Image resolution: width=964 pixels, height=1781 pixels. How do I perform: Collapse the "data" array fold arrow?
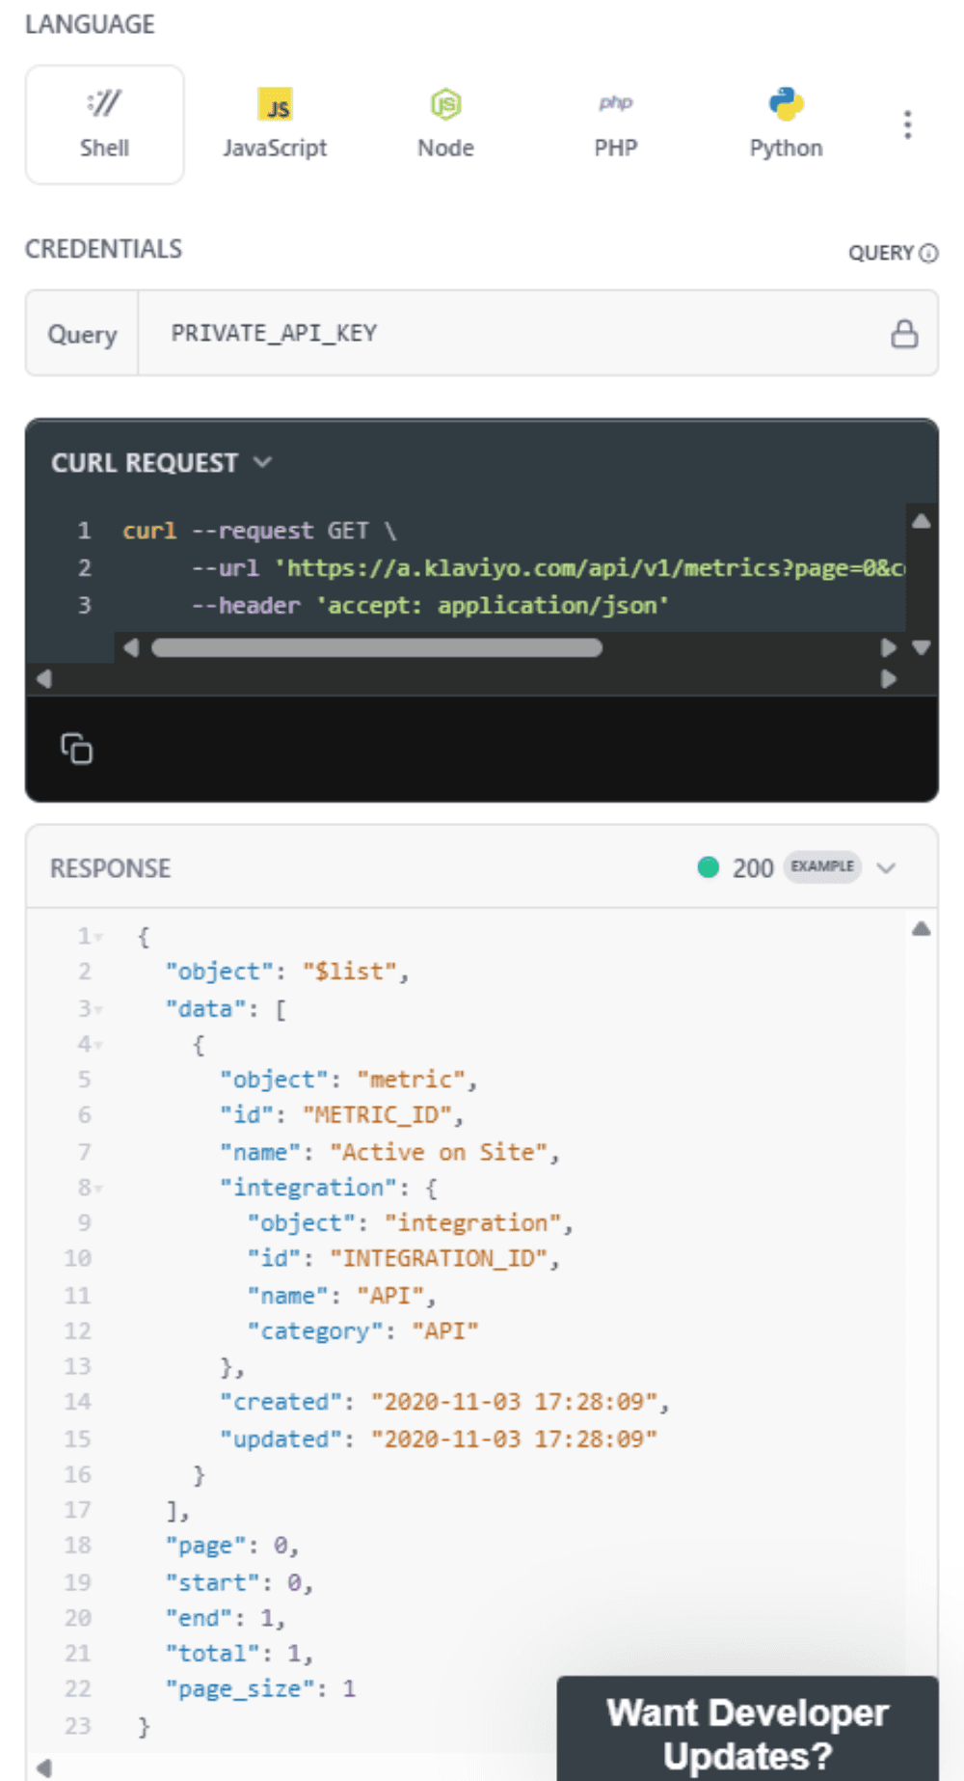click(x=98, y=1010)
